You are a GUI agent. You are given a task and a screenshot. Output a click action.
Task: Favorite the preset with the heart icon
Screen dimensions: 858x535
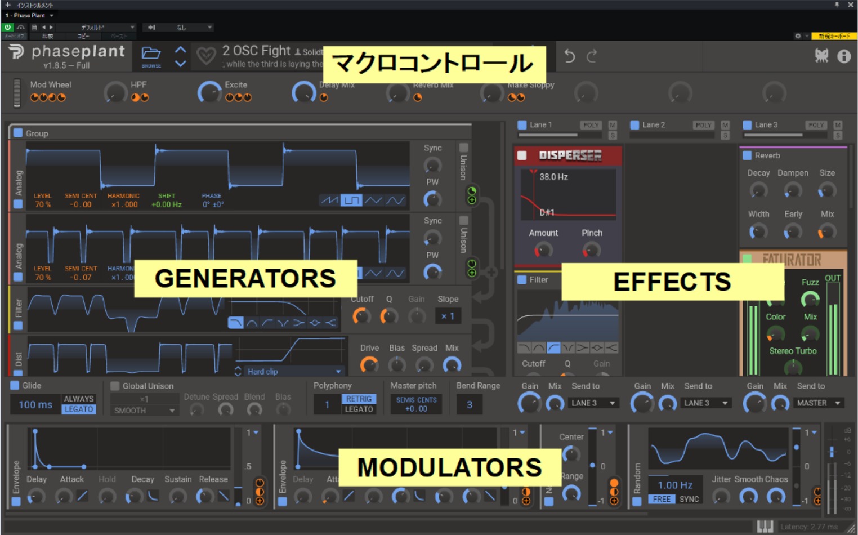pyautogui.click(x=206, y=56)
